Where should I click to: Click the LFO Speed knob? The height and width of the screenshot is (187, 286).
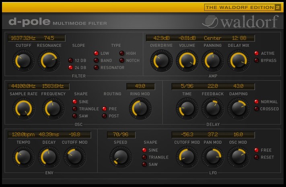(x=121, y=157)
